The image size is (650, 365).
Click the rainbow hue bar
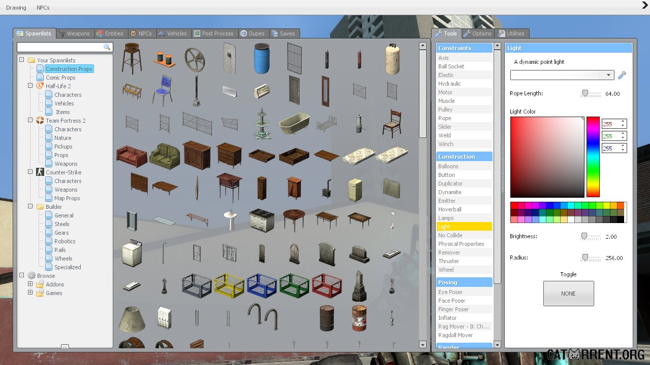593,157
